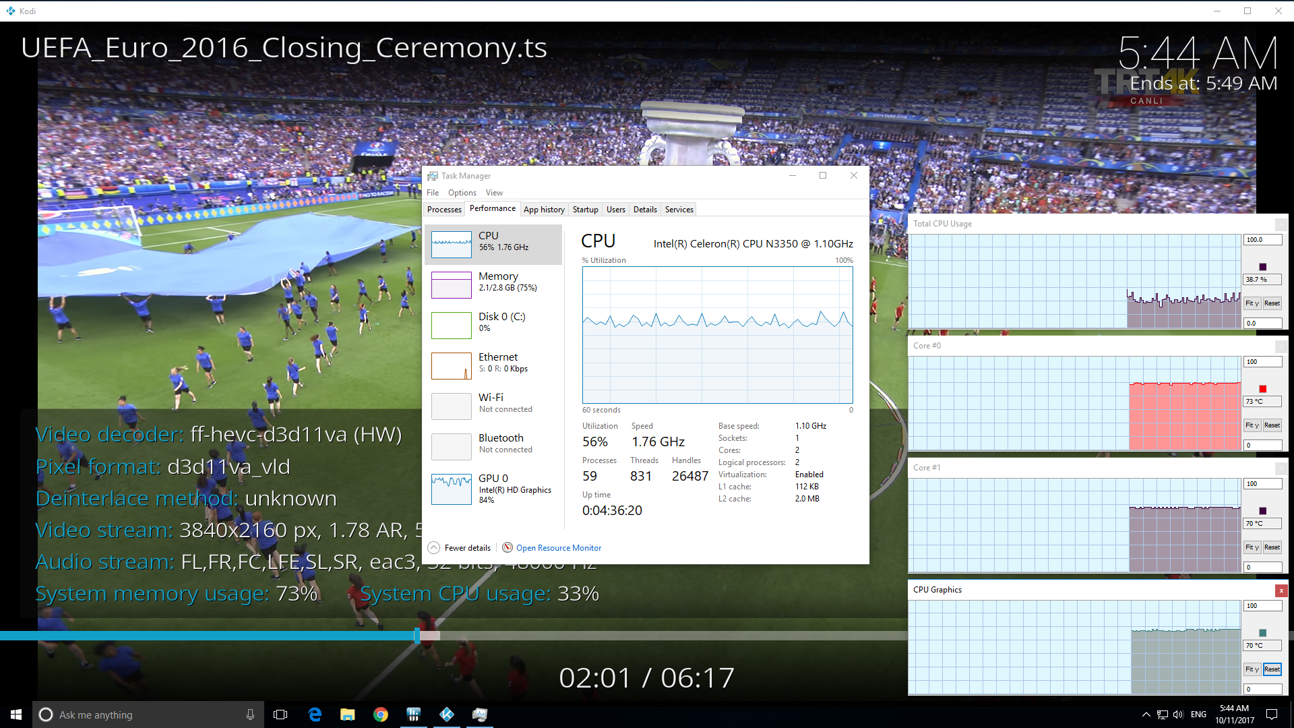The height and width of the screenshot is (728, 1294).
Task: Click Reset on CPU Graphics graph
Action: point(1272,669)
